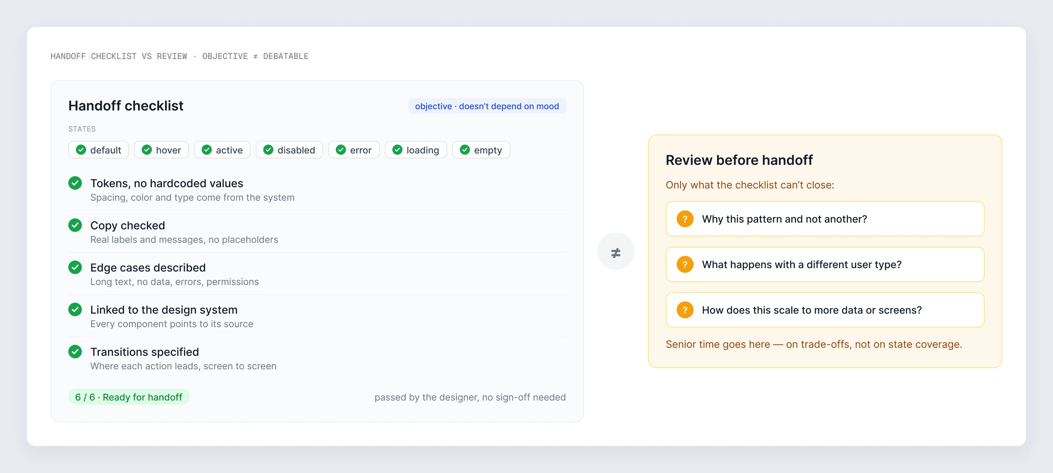Image resolution: width=1053 pixels, height=473 pixels.
Task: Click the 'error' state chip
Action: (354, 150)
